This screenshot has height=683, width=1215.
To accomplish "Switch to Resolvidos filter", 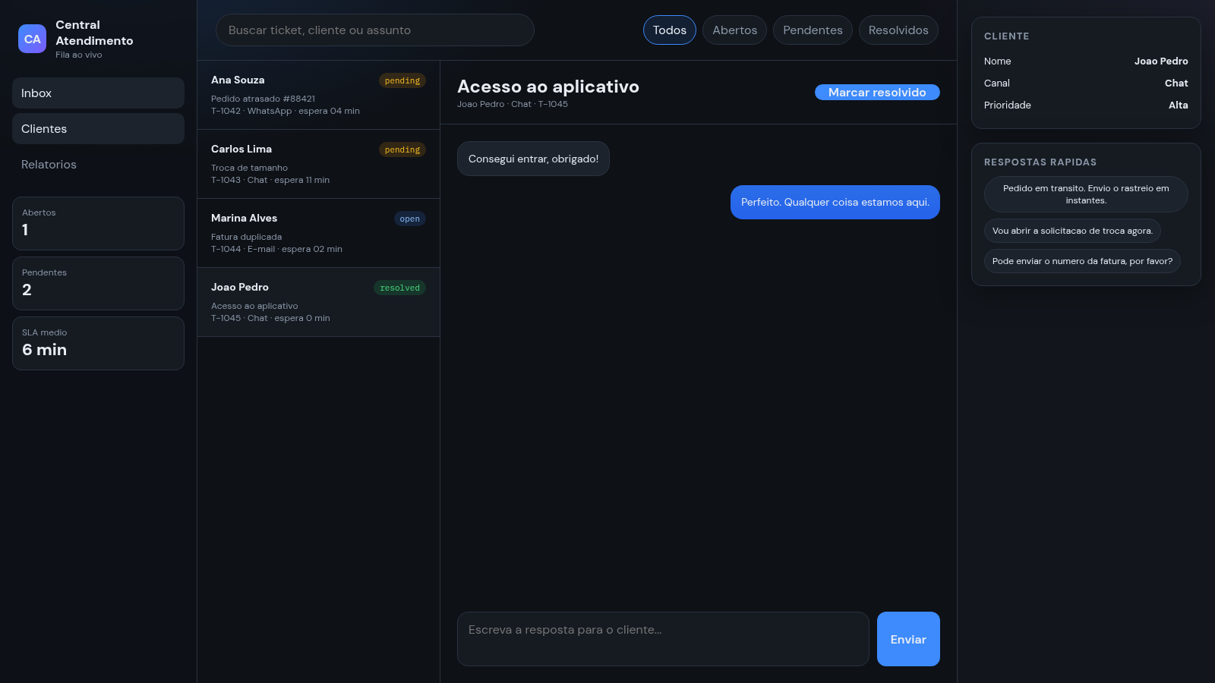I will pos(898,30).
